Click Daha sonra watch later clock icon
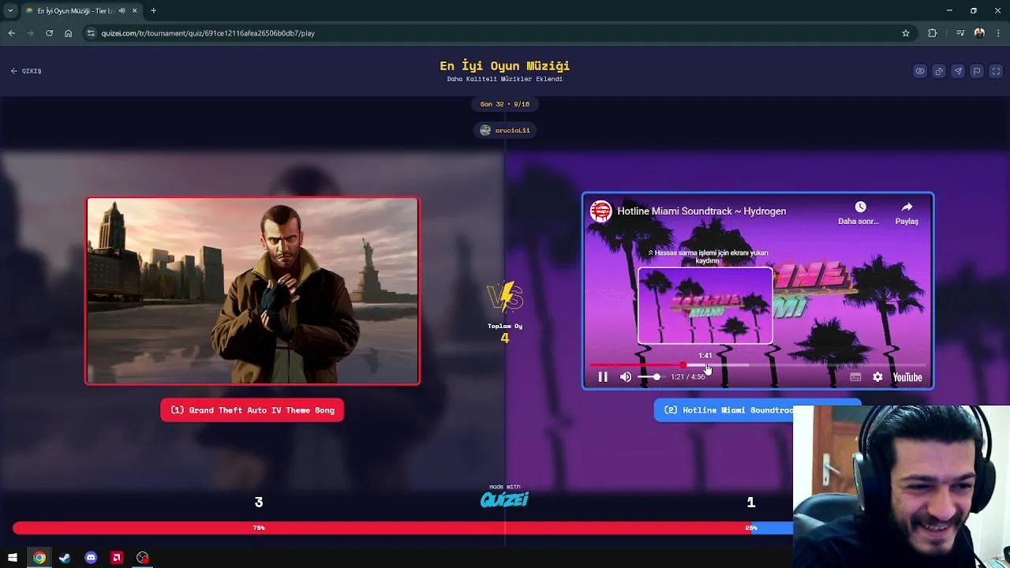Viewport: 1010px width, 568px height. point(860,207)
